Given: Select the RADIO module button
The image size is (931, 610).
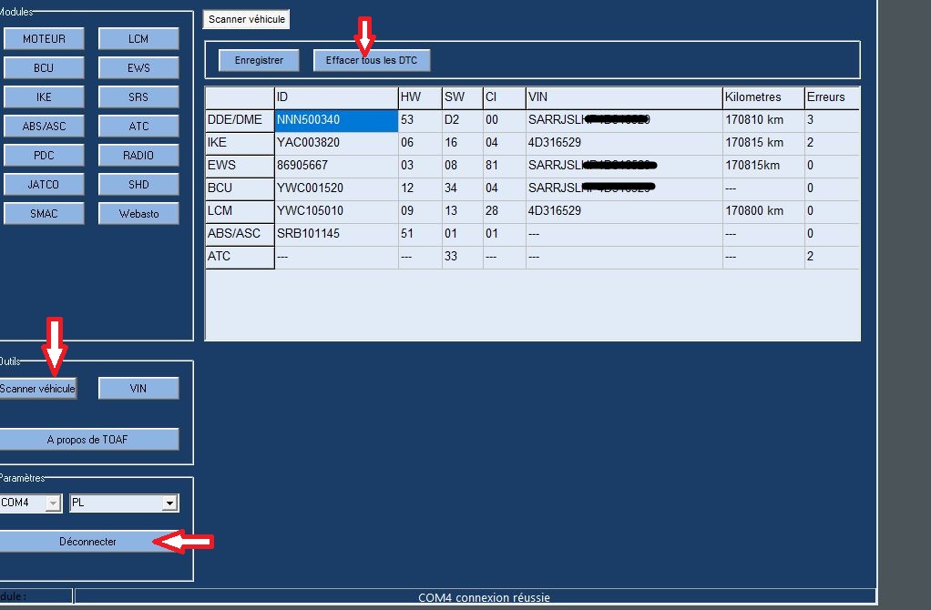Looking at the screenshot, I should point(138,156).
